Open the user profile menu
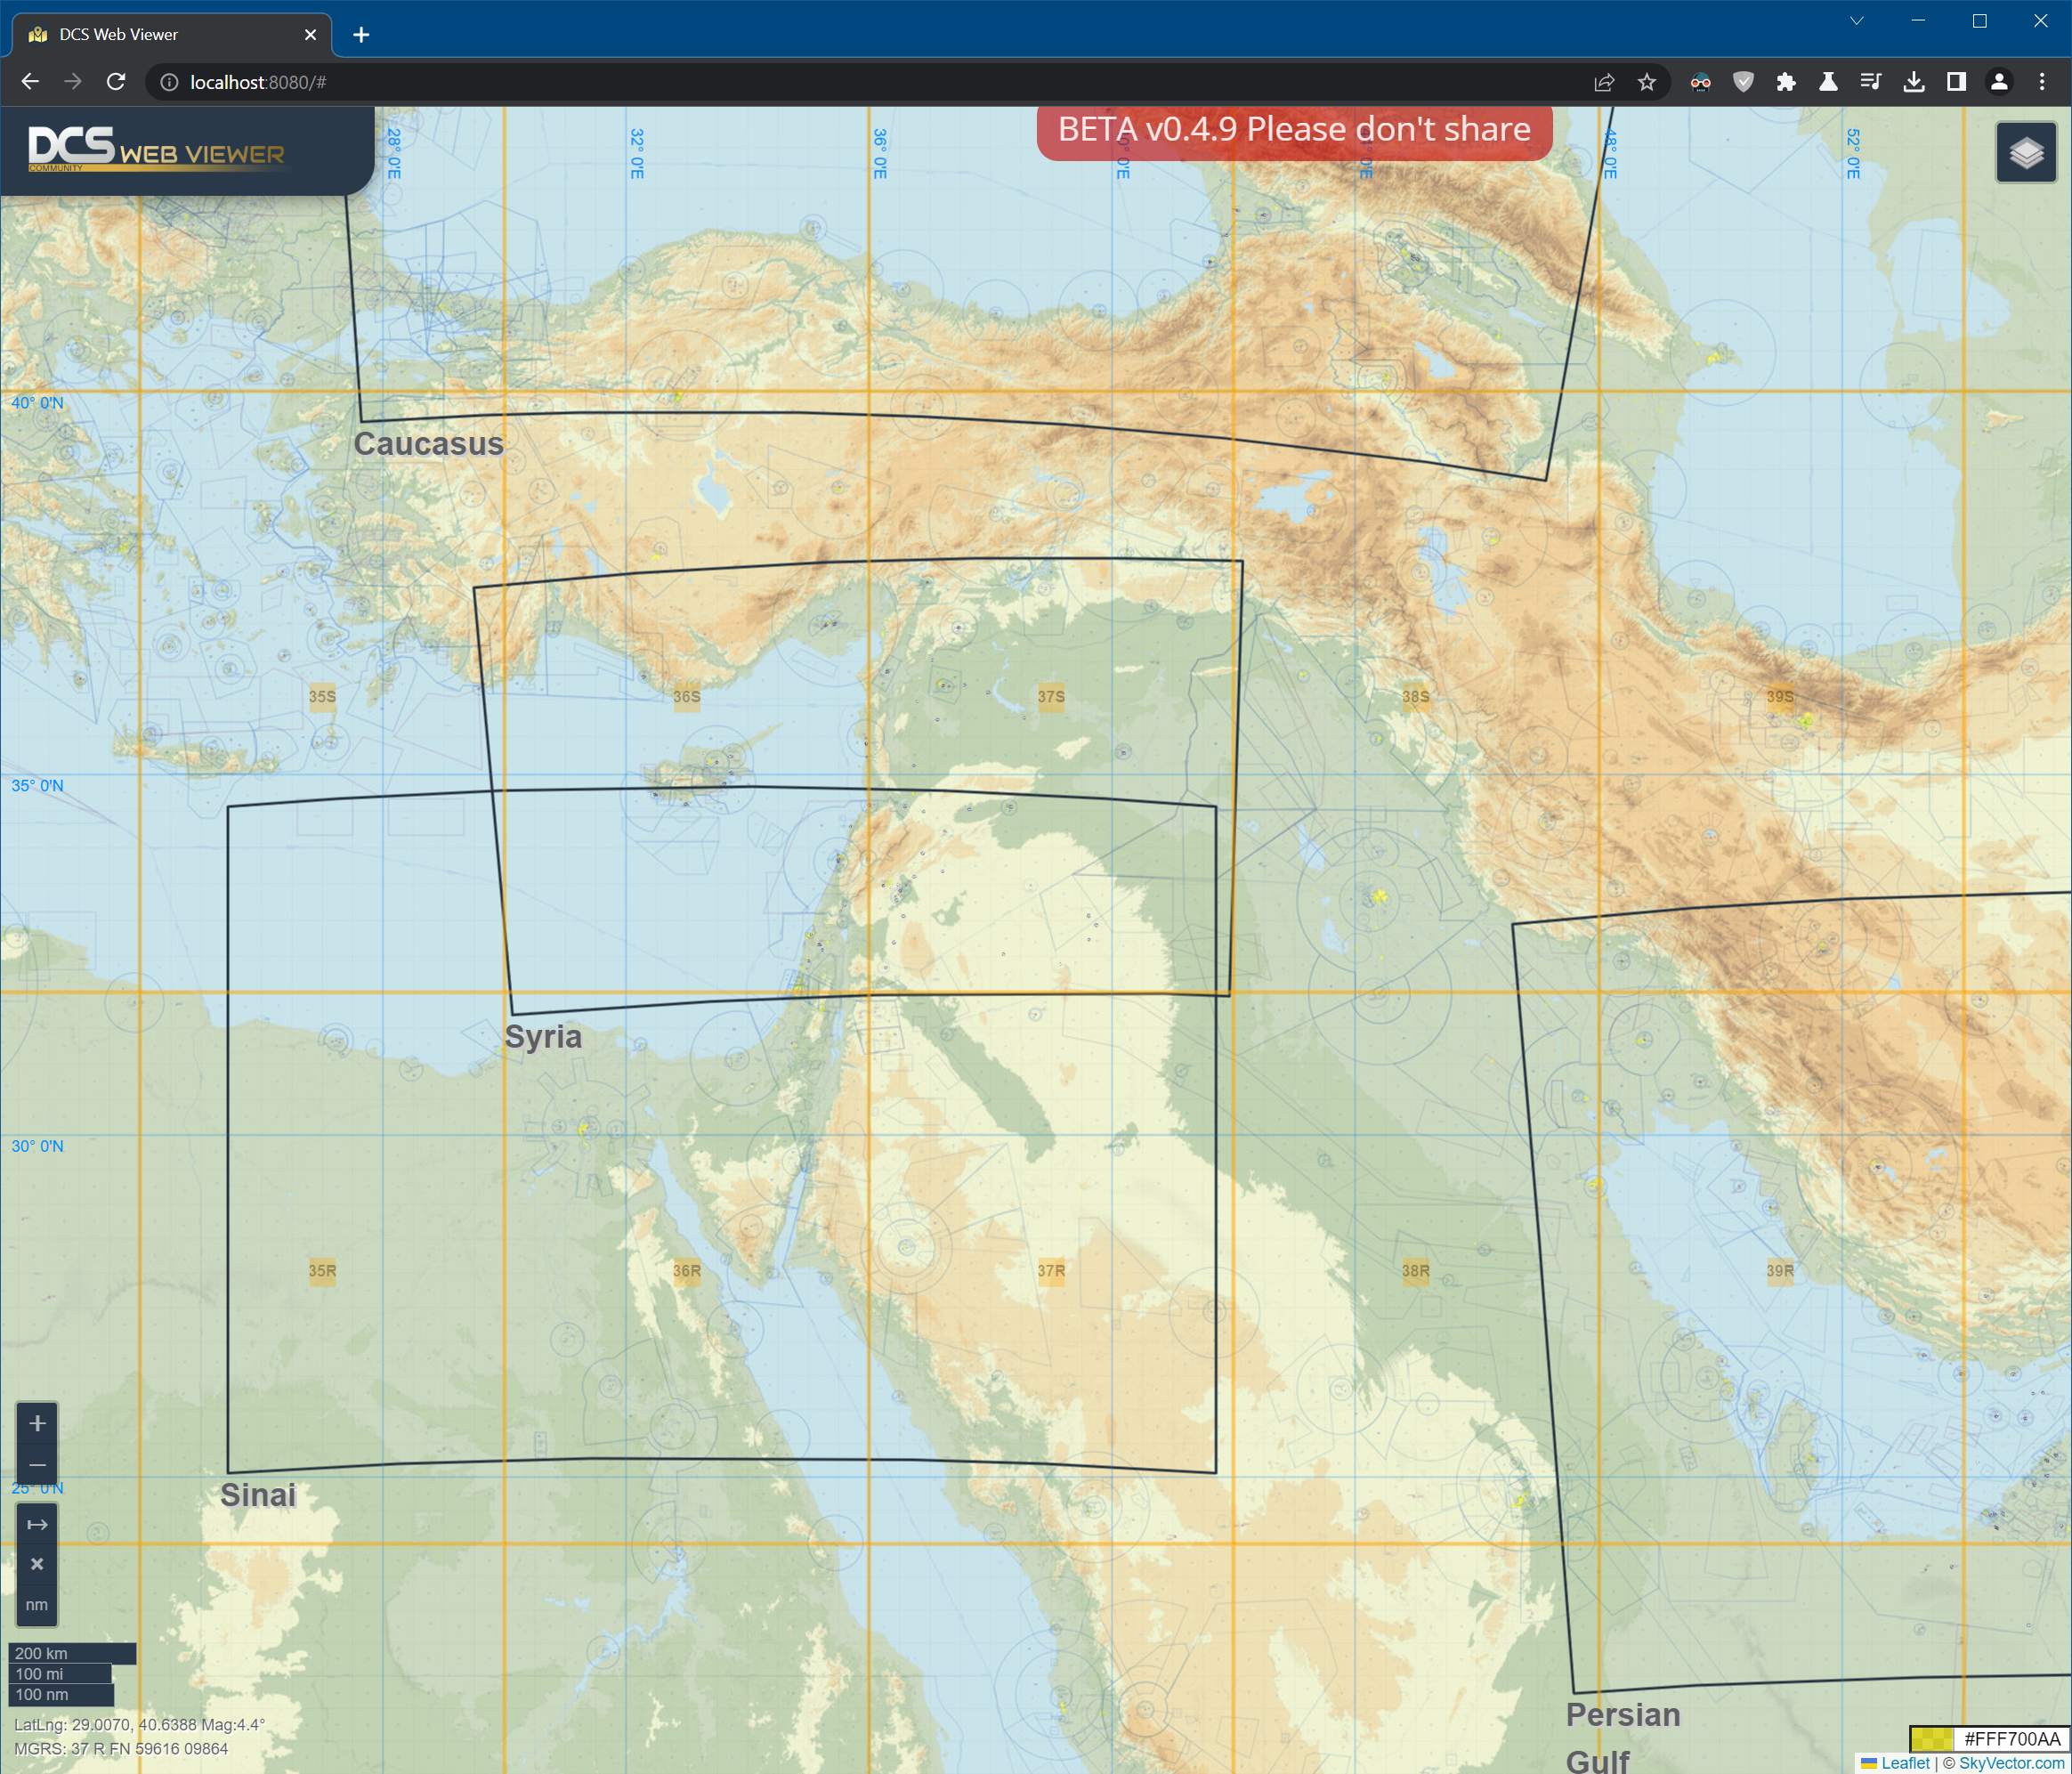The image size is (2072, 1774). (x=1999, y=82)
